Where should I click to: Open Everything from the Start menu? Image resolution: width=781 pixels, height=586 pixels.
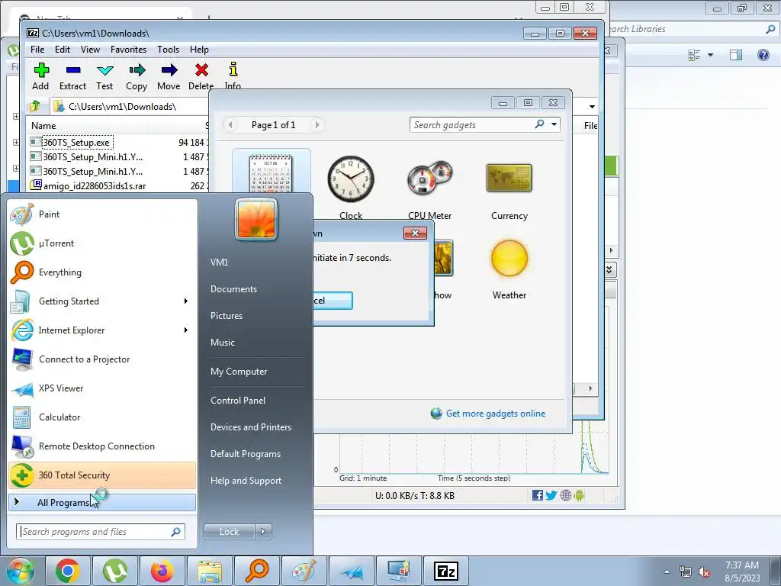[102, 272]
